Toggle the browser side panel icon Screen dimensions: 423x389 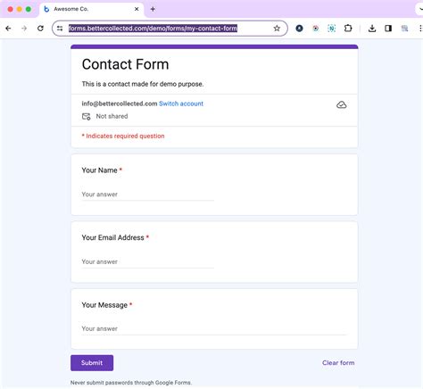(x=388, y=29)
